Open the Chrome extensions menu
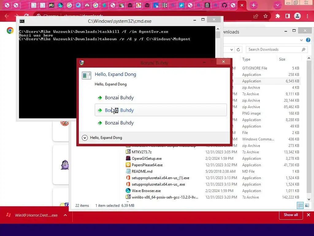This screenshot has height=236, width=314. (278, 16)
